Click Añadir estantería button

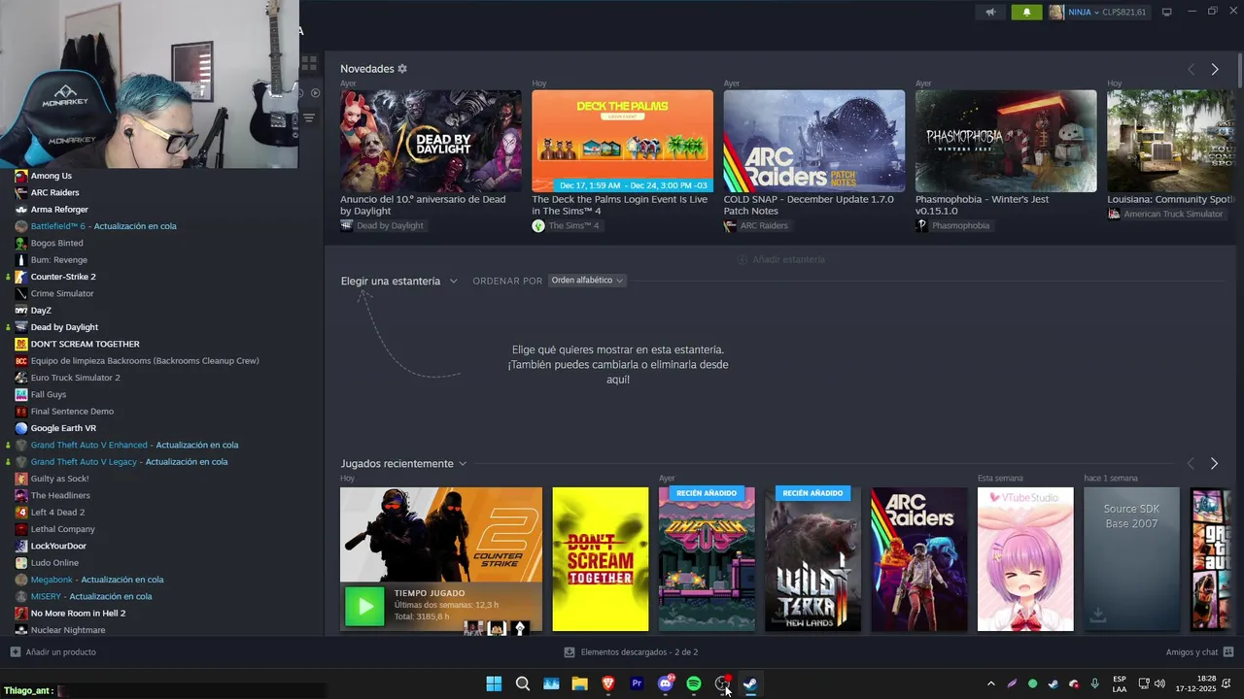click(780, 260)
